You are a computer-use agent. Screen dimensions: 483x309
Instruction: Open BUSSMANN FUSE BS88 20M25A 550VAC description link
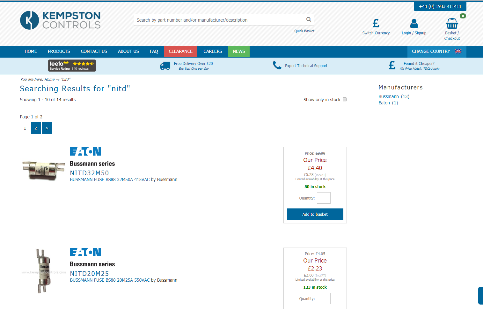[110, 280]
